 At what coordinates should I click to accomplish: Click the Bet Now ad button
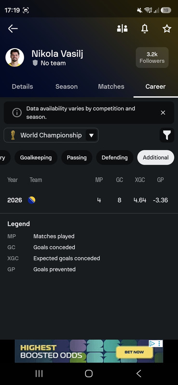click(134, 352)
